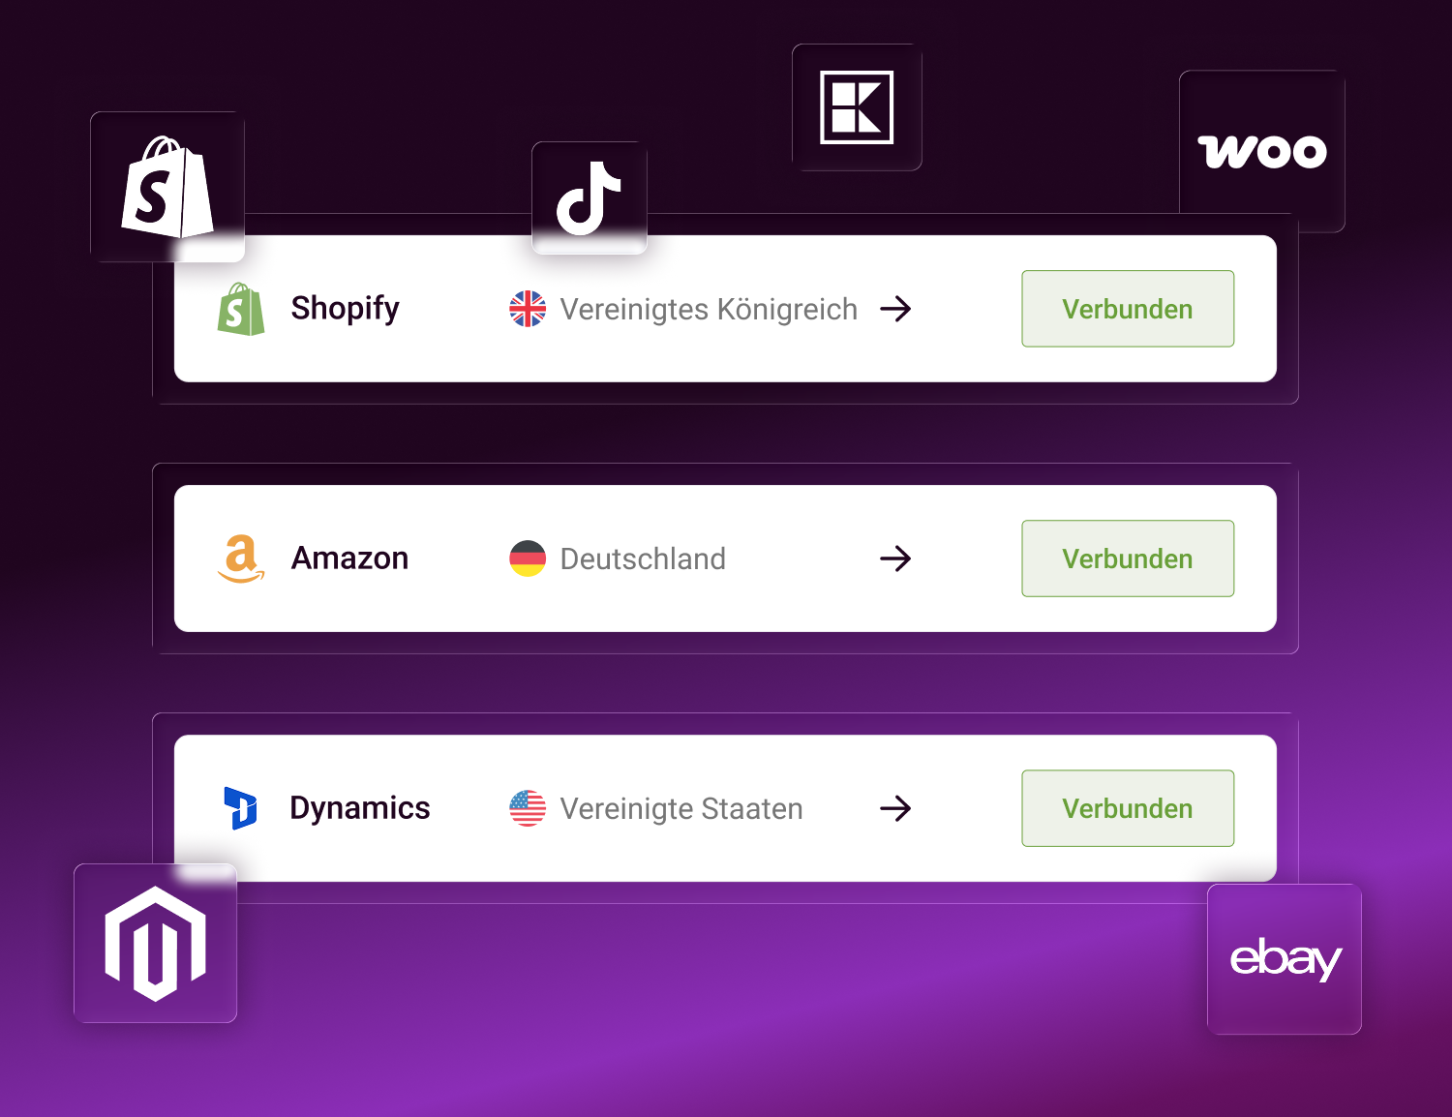This screenshot has height=1117, width=1452.
Task: Expand the Dynamics row arrow
Action: 895,808
